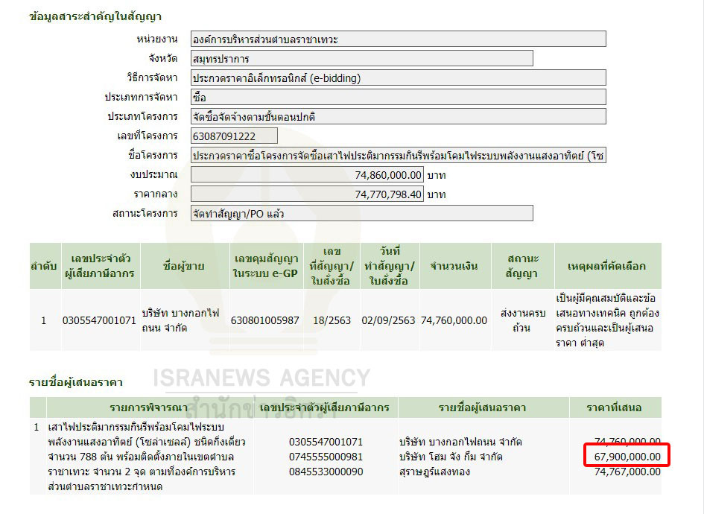The image size is (704, 514).
Task: Select bidder บริษัท โฮม จัง กิ๊ม จำกัด
Action: click(x=451, y=457)
